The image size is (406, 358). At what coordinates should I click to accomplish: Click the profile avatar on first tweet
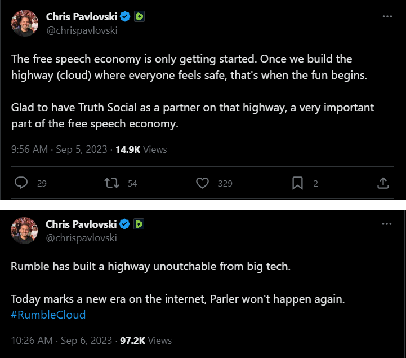point(24,23)
